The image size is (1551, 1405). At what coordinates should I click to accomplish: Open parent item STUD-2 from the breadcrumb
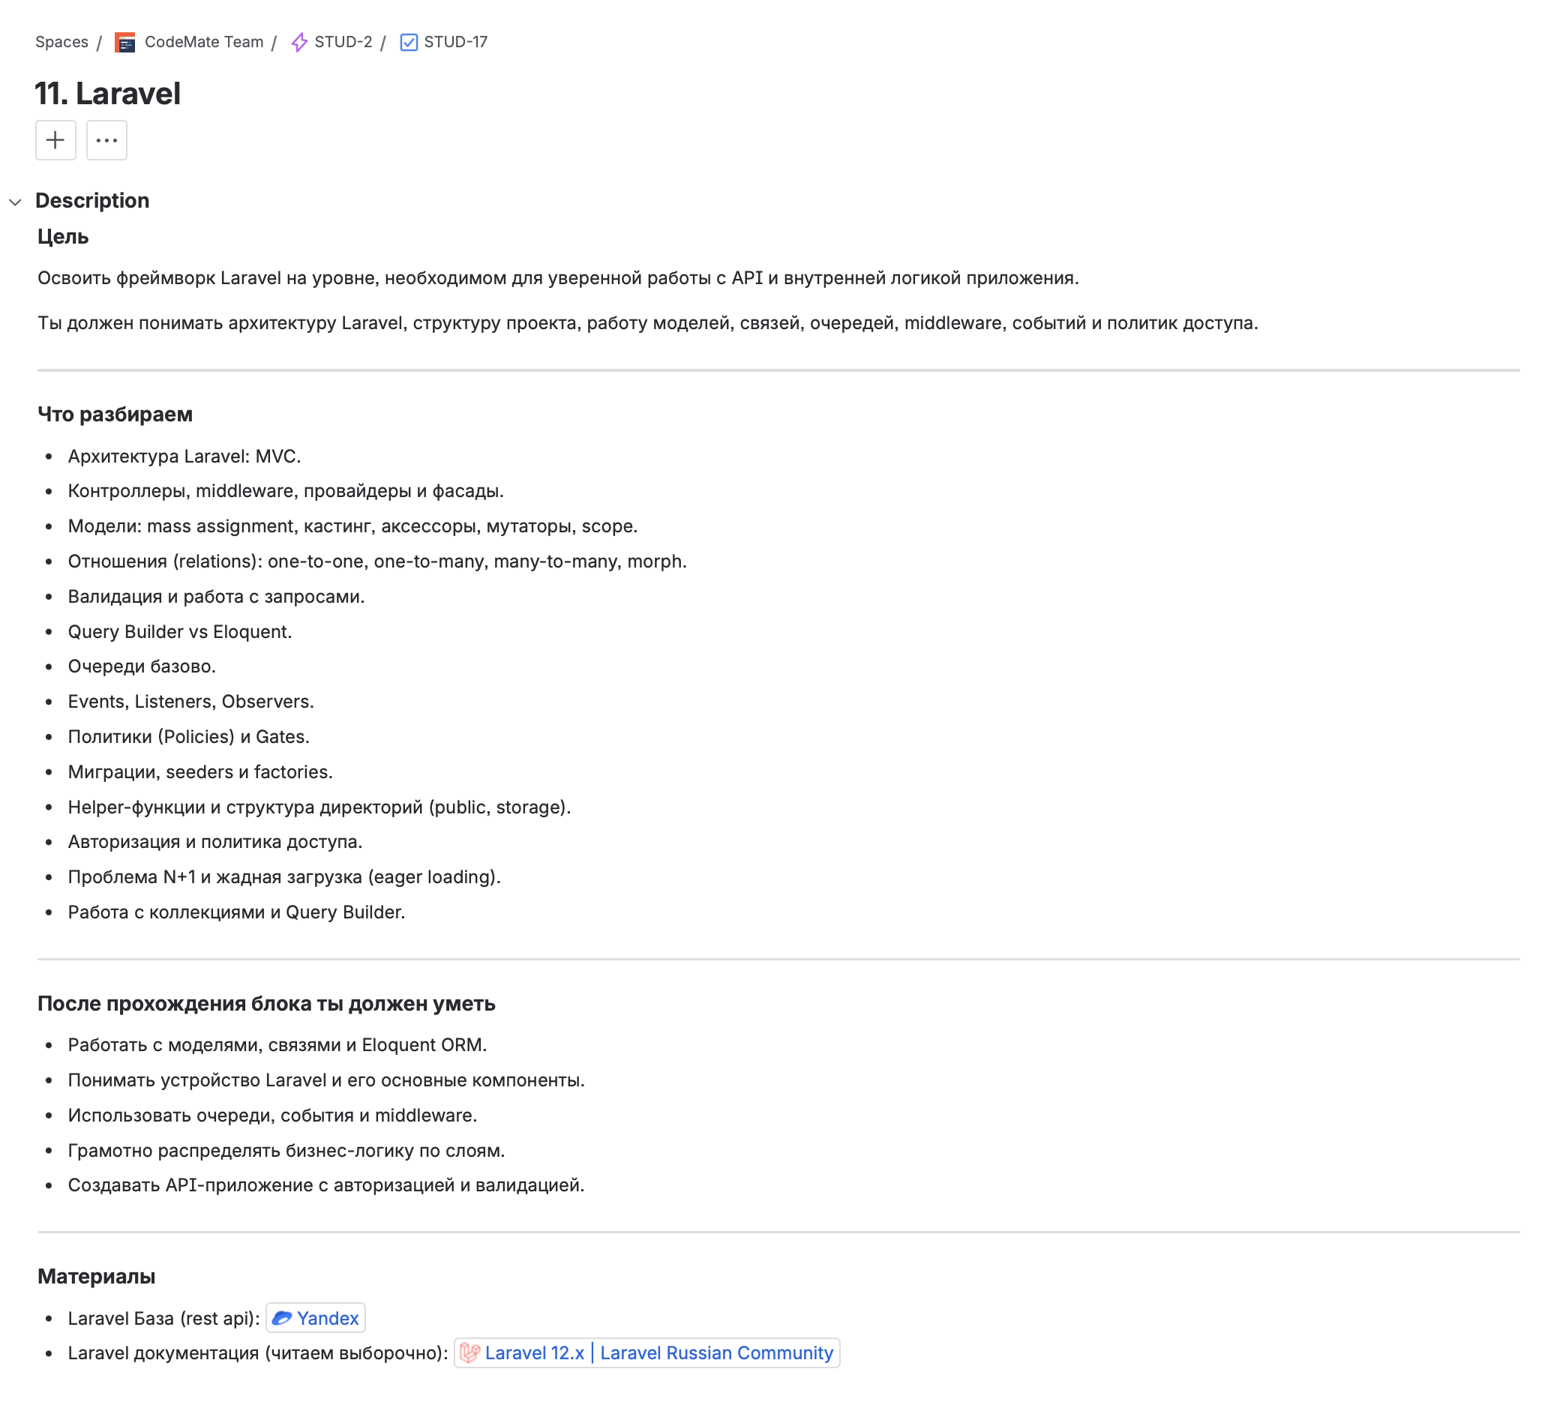pyautogui.click(x=343, y=42)
